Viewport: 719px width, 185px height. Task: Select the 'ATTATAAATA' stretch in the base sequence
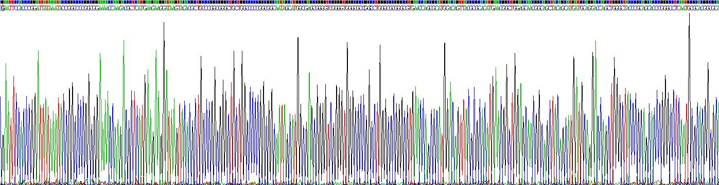[x=49, y=8]
